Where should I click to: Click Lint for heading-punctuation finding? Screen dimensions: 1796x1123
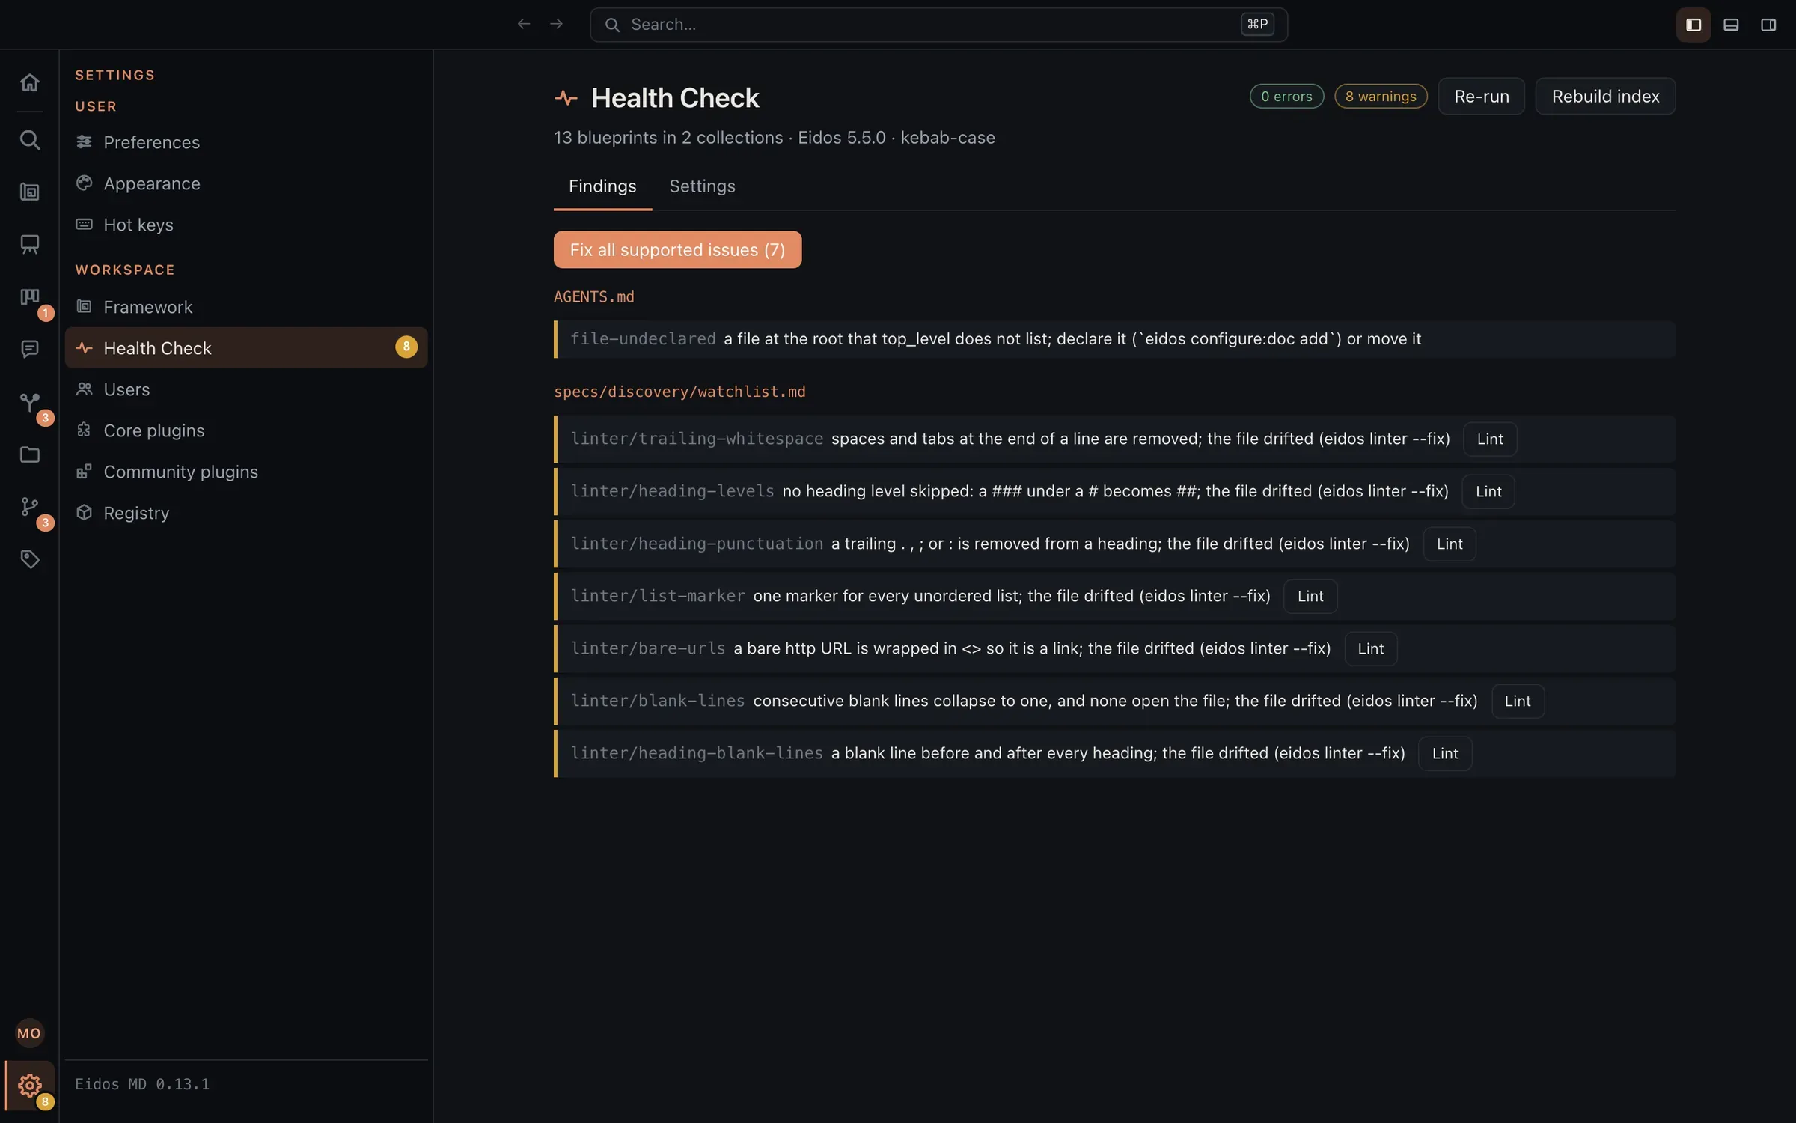point(1449,544)
